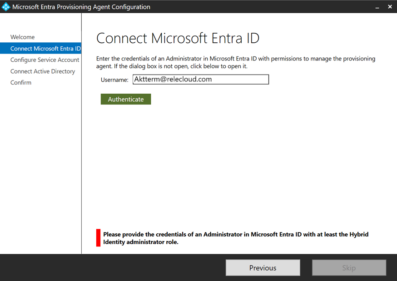Image resolution: width=397 pixels, height=281 pixels.
Task: Click the red error indicator bar
Action: point(98,238)
